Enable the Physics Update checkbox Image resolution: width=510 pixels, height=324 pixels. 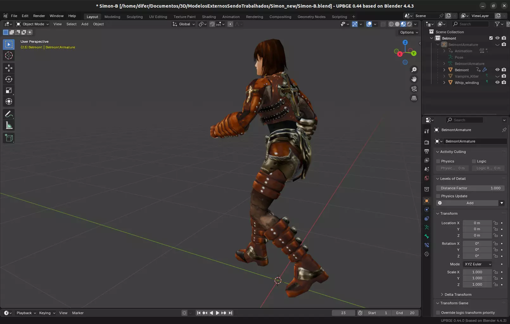(438, 196)
